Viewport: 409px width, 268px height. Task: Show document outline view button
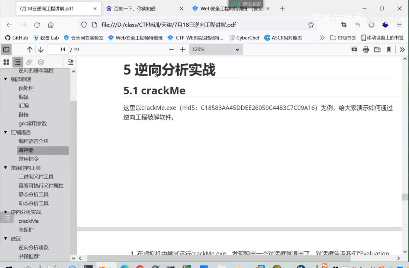[18, 62]
